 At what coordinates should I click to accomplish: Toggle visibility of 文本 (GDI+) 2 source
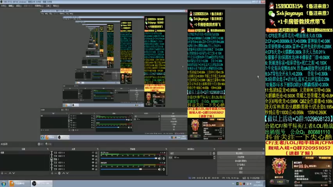(93, 169)
